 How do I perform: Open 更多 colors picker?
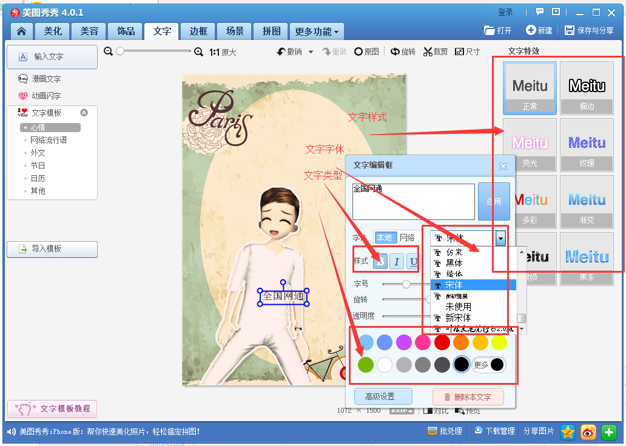click(489, 365)
